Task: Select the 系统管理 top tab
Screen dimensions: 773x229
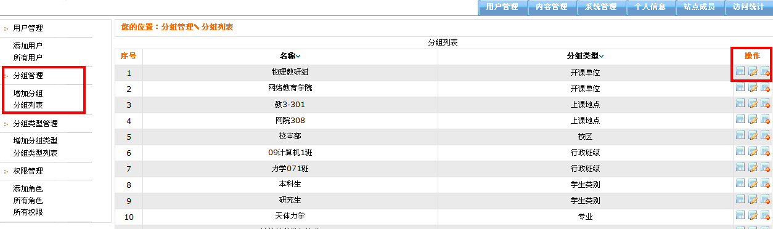Action: (x=600, y=7)
